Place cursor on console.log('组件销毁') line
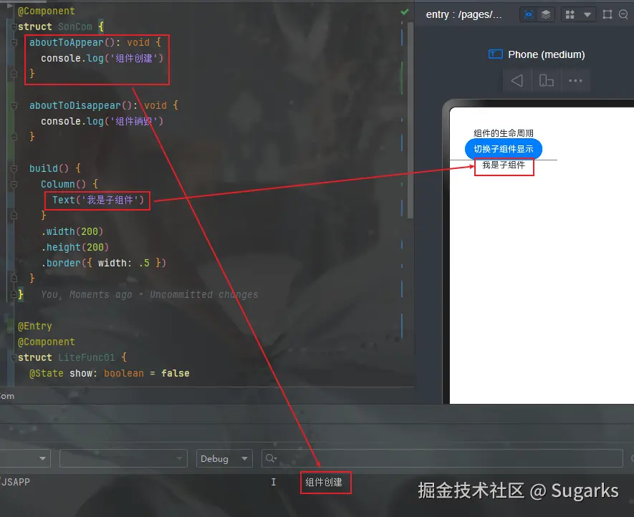The image size is (634, 517). (102, 121)
